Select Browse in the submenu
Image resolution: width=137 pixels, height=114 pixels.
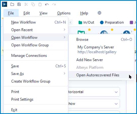[101, 39]
